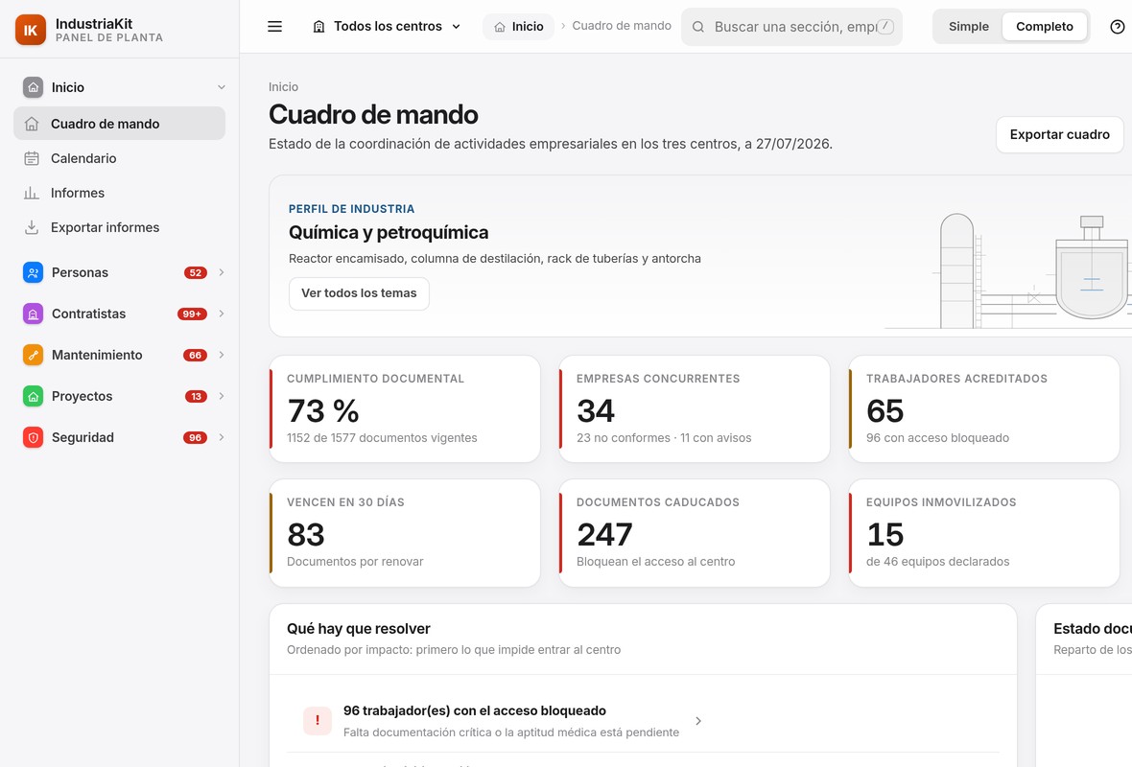Click the purple Contratistas icon
Viewport: 1132px width, 767px height.
(34, 314)
